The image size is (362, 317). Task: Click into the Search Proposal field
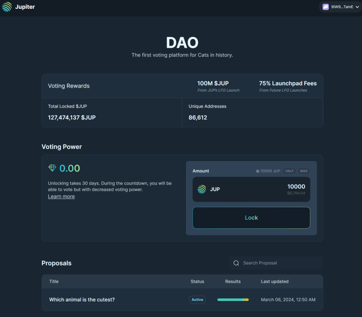(x=276, y=263)
